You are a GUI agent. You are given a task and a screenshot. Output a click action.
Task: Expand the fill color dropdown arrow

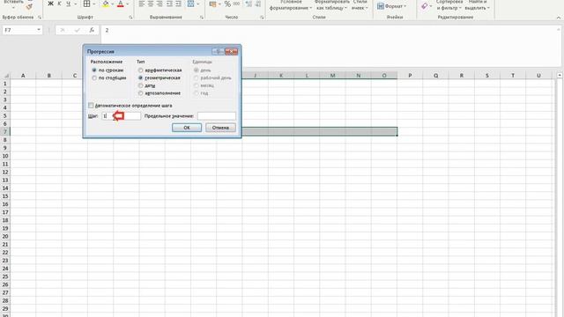(x=113, y=4)
